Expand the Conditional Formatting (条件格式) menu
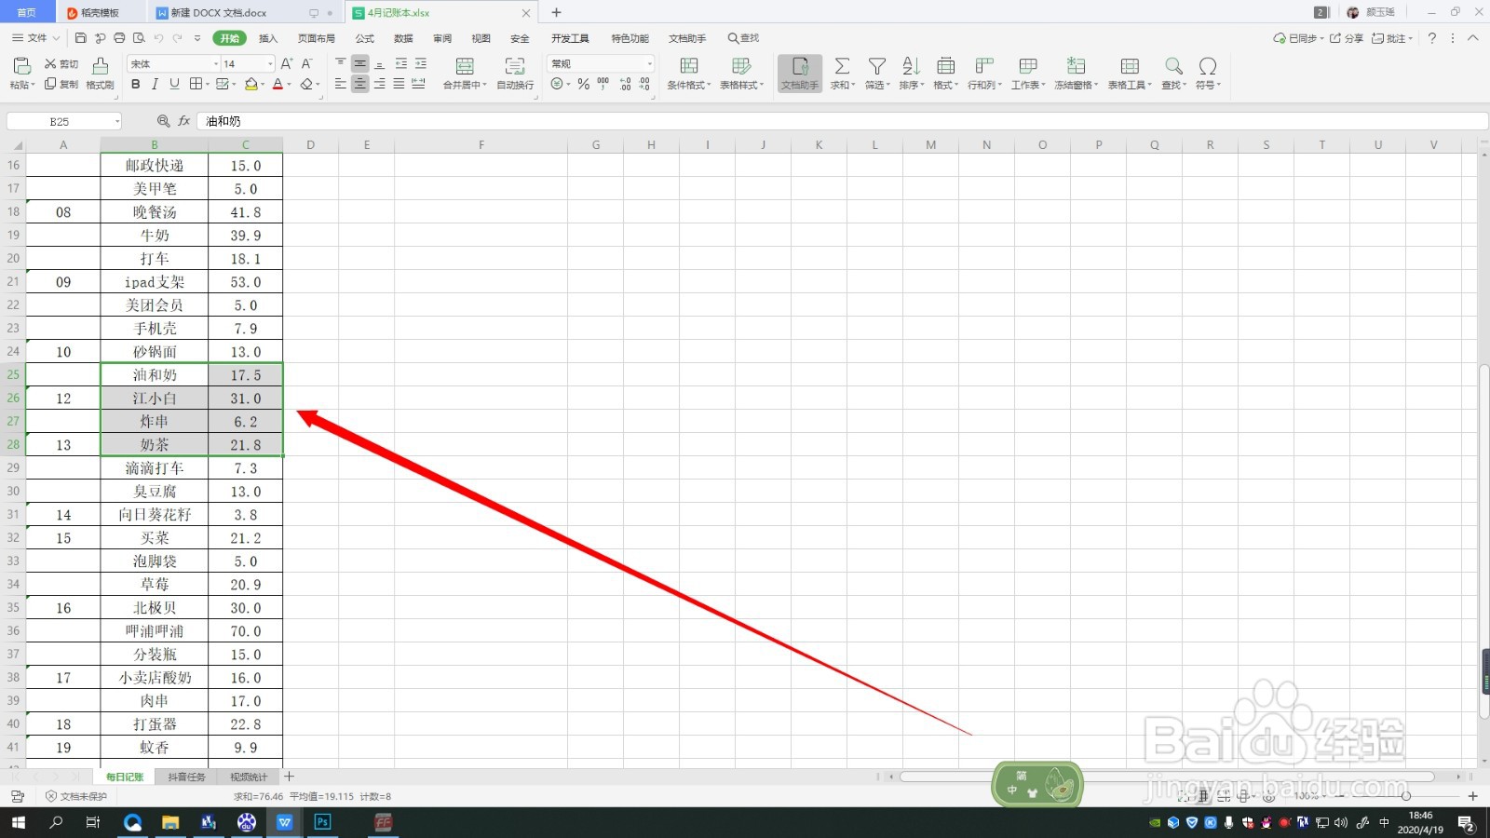1490x838 pixels. pos(689,85)
